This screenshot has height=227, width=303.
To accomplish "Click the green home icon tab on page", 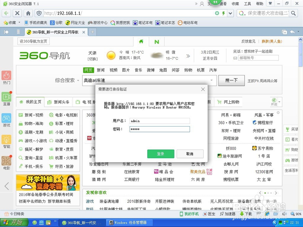I will (141, 41).
